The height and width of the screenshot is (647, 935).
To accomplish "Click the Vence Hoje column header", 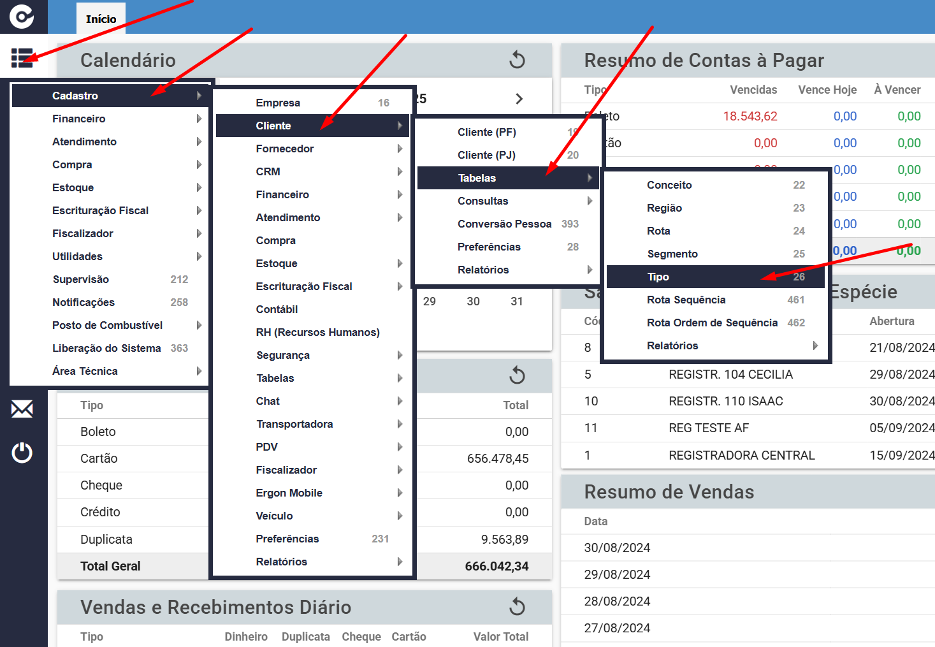I will coord(827,90).
